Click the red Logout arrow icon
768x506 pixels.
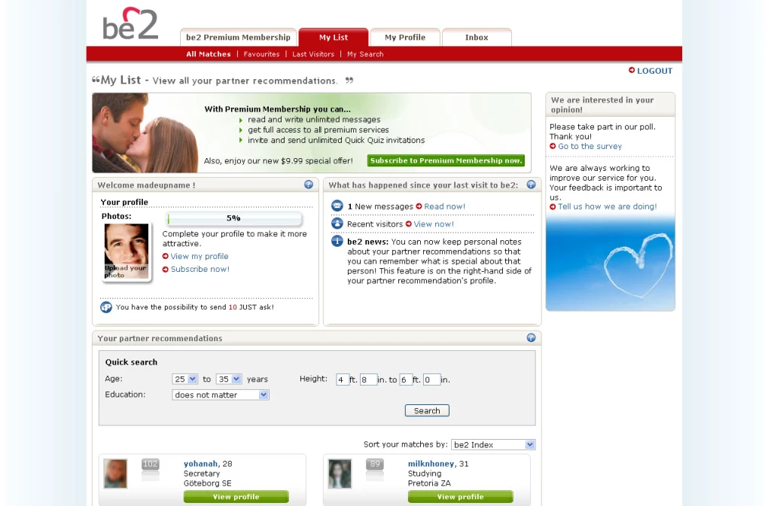click(632, 70)
